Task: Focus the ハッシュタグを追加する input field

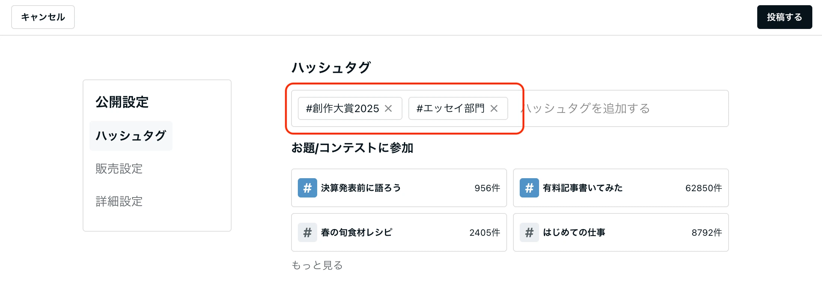Action: [x=622, y=108]
